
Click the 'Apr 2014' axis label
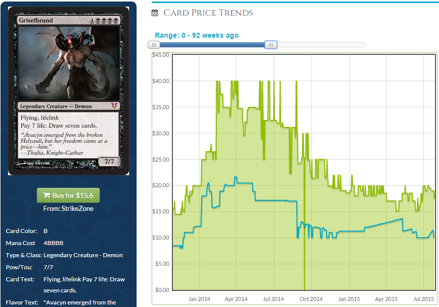coord(236,299)
